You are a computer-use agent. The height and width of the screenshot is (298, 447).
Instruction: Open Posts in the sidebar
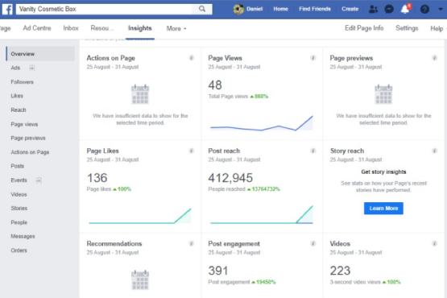click(x=18, y=166)
